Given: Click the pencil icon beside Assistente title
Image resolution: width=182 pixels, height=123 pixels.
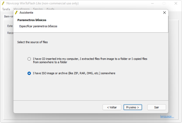Looking at the screenshot, I should 16,13.
